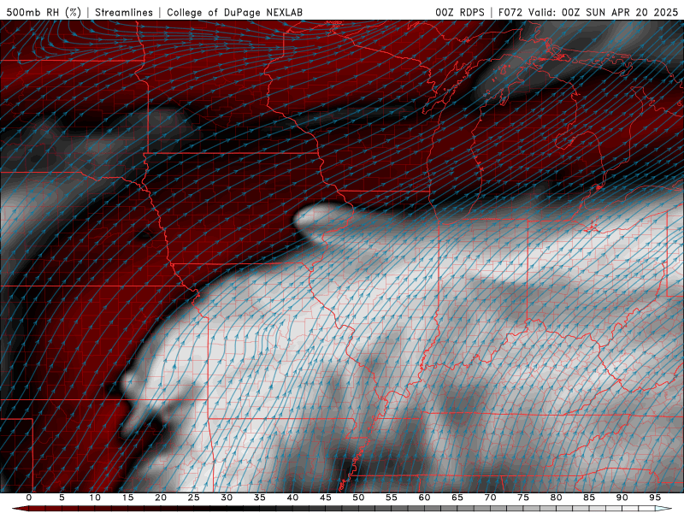Click the colorbar label "40"
684x513 pixels.
coord(292,498)
